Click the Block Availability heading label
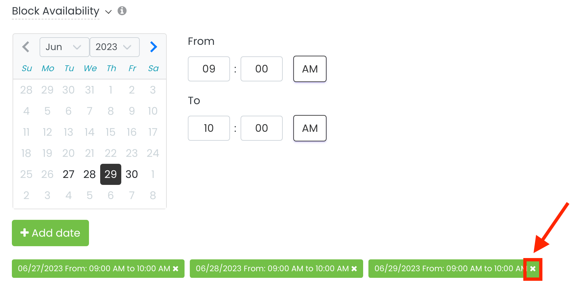The width and height of the screenshot is (578, 292). point(55,11)
